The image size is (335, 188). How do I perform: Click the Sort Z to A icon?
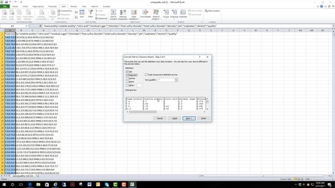coord(76,17)
